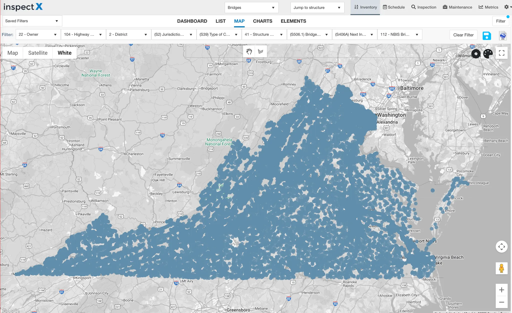Click the blue save filter disk icon
512x313 pixels.
(486, 35)
